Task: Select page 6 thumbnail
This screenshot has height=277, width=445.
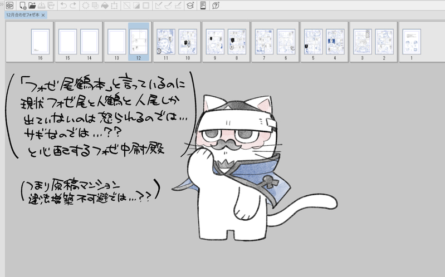Action: [286, 42]
